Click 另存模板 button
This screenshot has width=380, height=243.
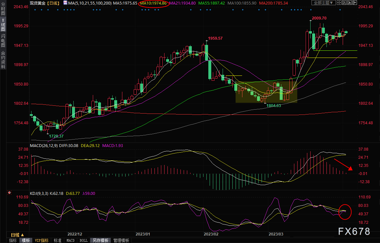(101, 240)
